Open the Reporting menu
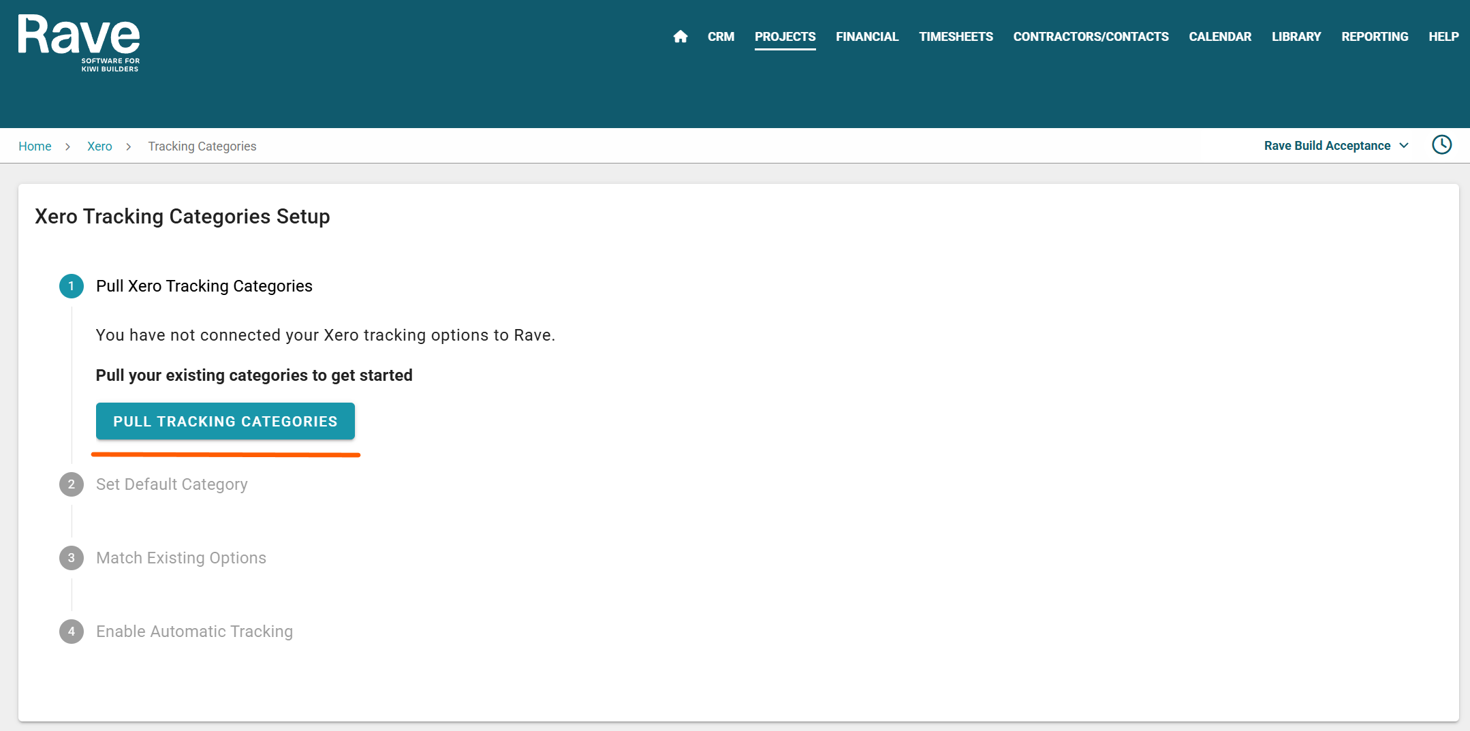The height and width of the screenshot is (731, 1470). point(1375,37)
